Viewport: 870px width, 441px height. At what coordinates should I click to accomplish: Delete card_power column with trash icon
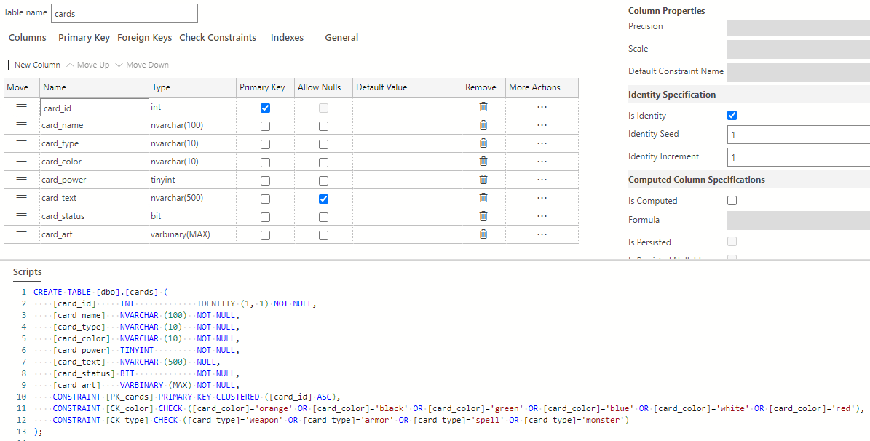pos(483,179)
